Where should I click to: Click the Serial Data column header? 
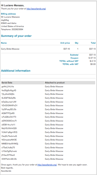7,83
